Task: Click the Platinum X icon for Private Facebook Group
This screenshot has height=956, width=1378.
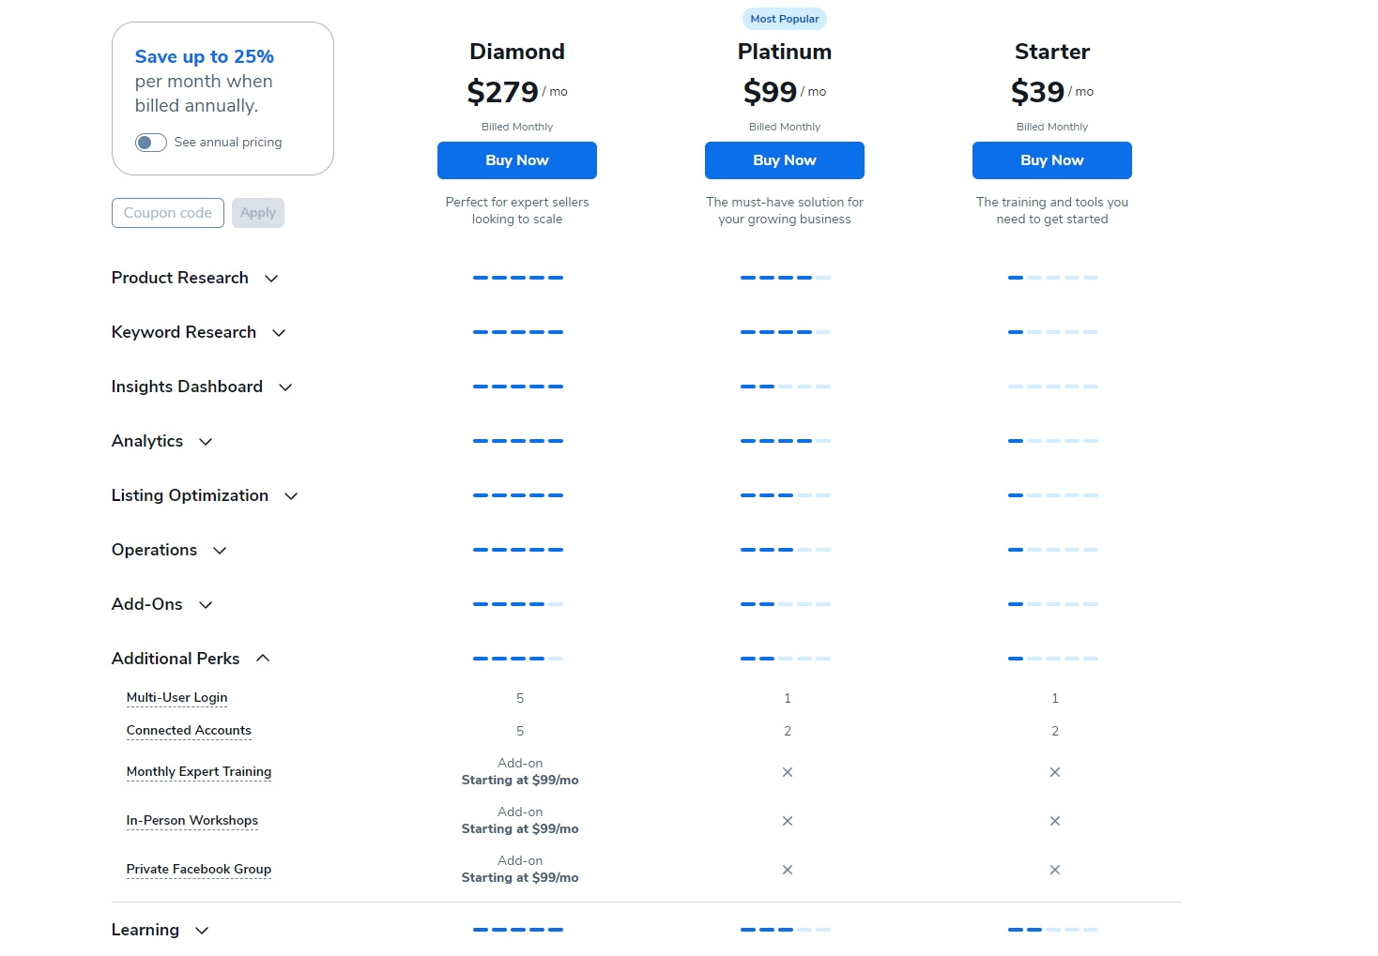Action: (x=788, y=870)
